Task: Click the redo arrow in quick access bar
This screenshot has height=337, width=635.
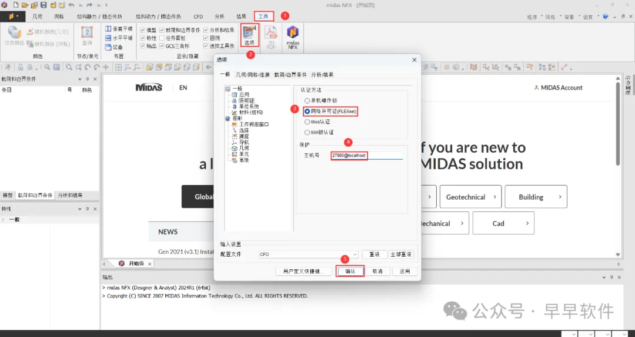Action: point(90,5)
